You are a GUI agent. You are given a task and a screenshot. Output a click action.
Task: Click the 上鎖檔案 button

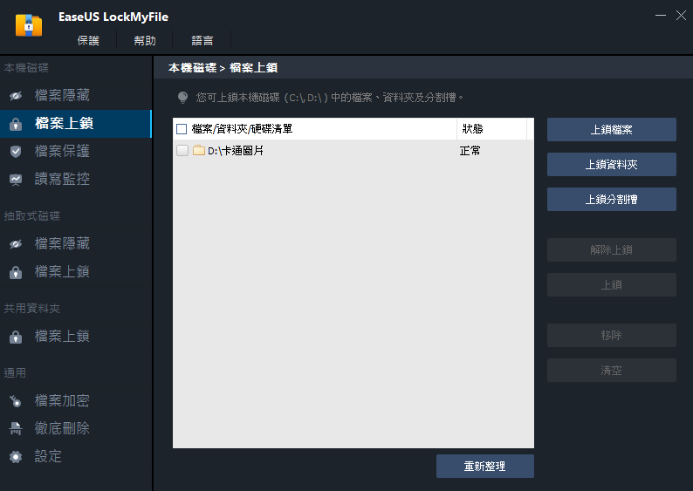pos(612,129)
